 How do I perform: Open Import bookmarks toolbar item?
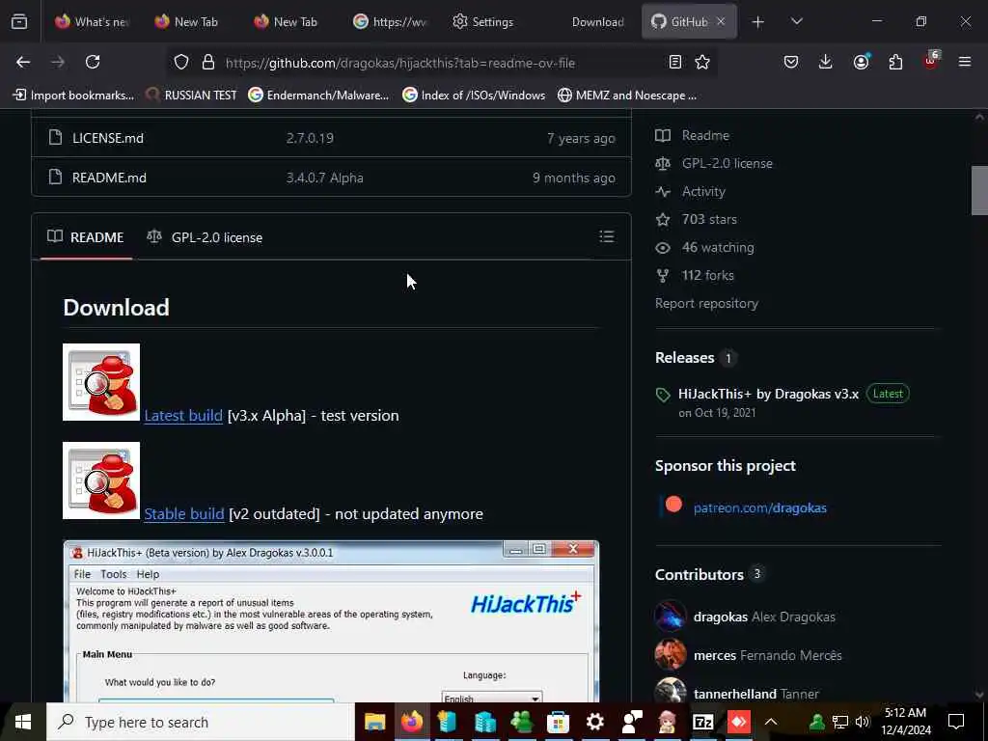click(73, 96)
